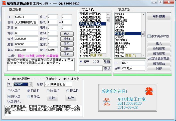Enable the 添加商品状态 checkbox
The width and height of the screenshot is (176, 121).
pyautogui.click(x=149, y=36)
